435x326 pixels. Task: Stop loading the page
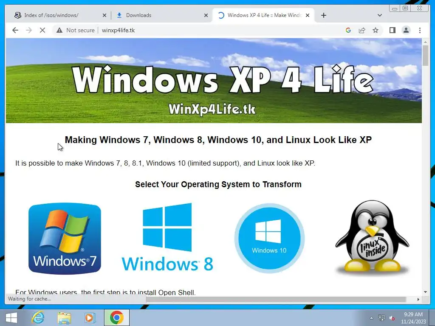42,30
